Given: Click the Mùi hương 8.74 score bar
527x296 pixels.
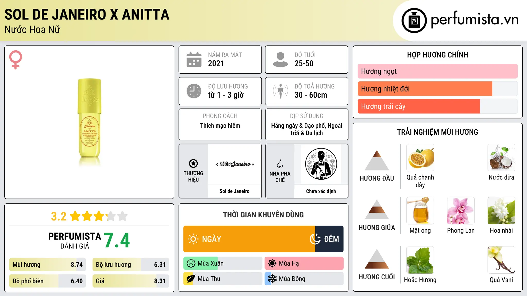Looking at the screenshot, I should (48, 265).
